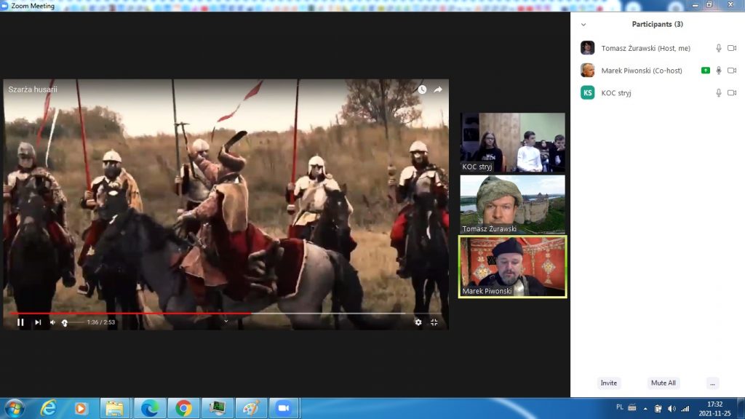
Task: Mute the video player volume
Action: click(52, 322)
